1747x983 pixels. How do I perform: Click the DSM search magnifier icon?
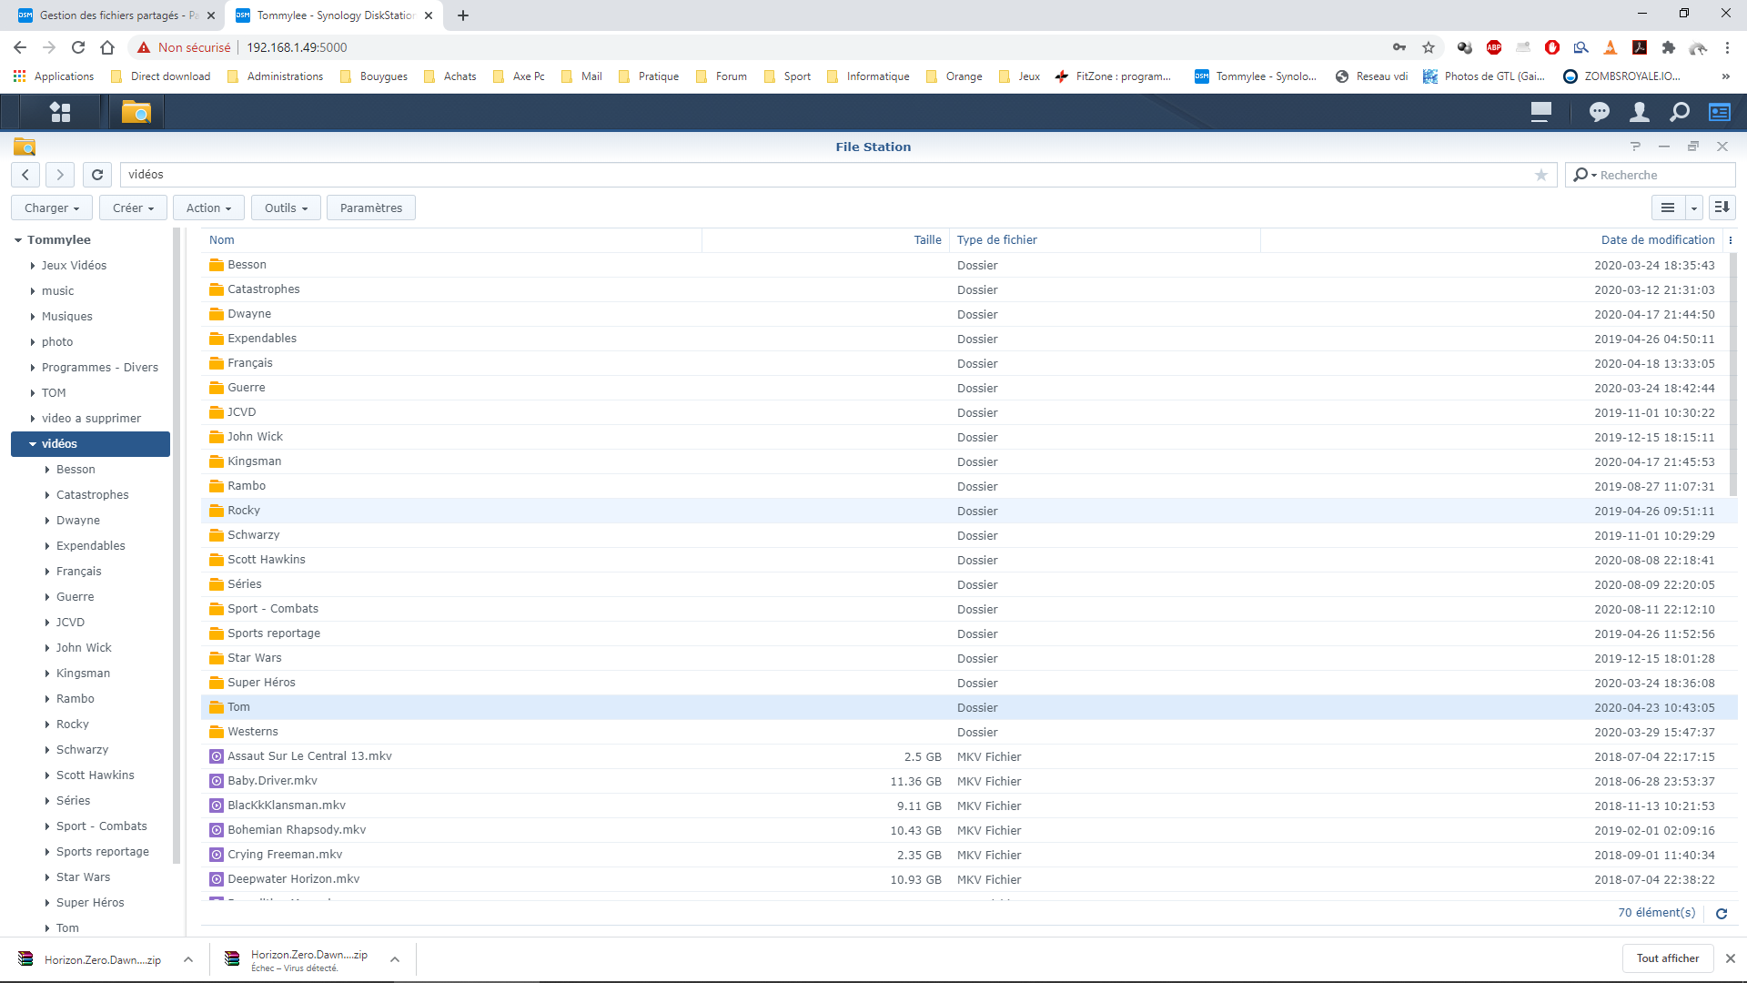pyautogui.click(x=1679, y=112)
